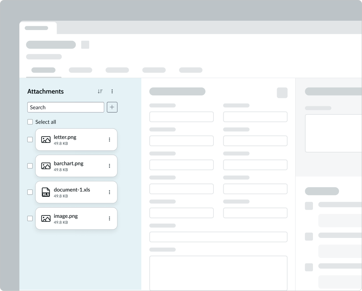
Task: Open the letter.png more options menu
Action: point(109,140)
